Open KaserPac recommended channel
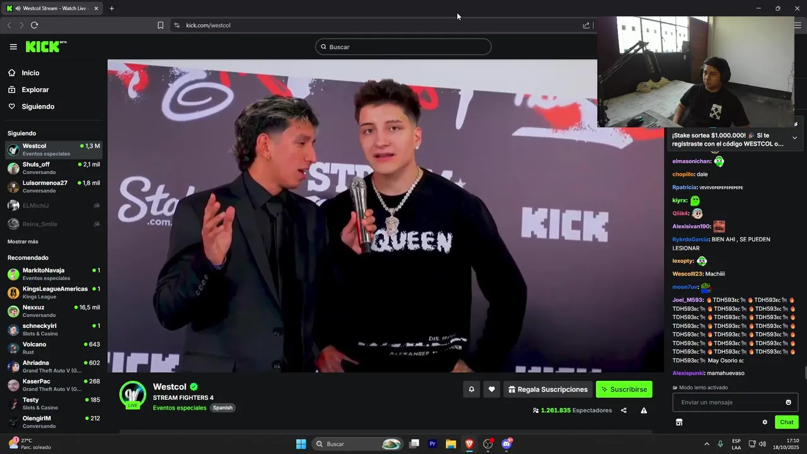 54,385
